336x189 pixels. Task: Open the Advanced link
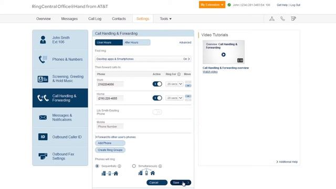185,43
